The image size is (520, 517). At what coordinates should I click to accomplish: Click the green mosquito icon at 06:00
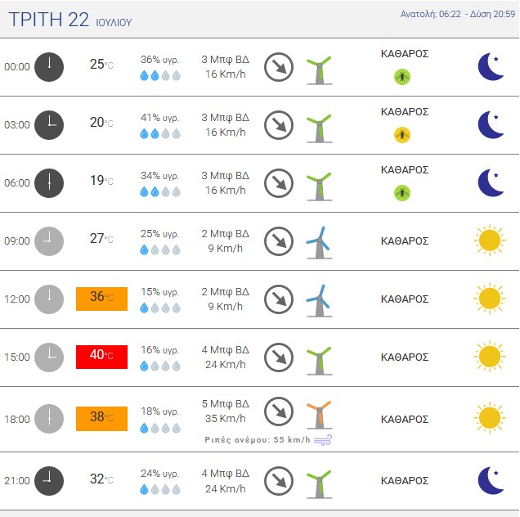pos(402,193)
